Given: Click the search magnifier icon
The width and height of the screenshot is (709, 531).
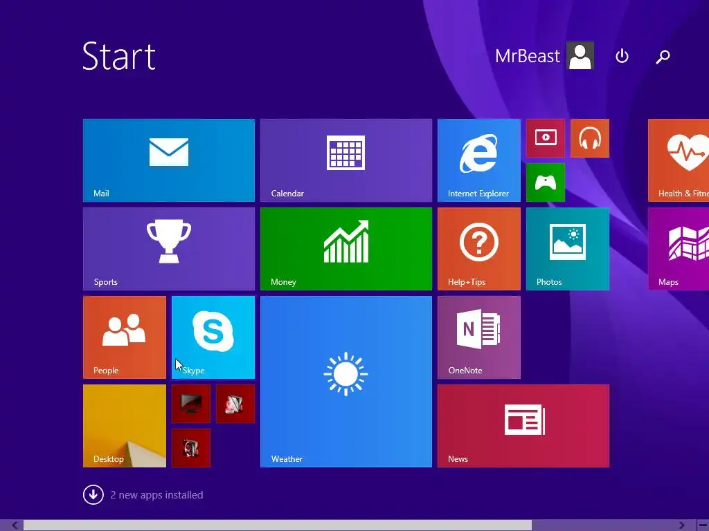Looking at the screenshot, I should point(663,57).
